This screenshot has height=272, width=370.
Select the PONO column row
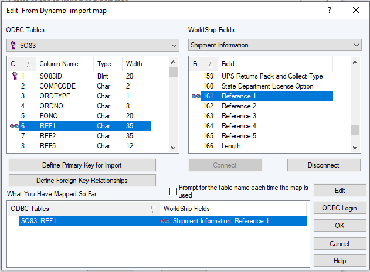click(80, 116)
